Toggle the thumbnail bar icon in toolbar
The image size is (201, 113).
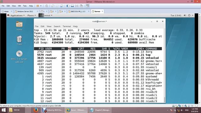coord(73,6)
